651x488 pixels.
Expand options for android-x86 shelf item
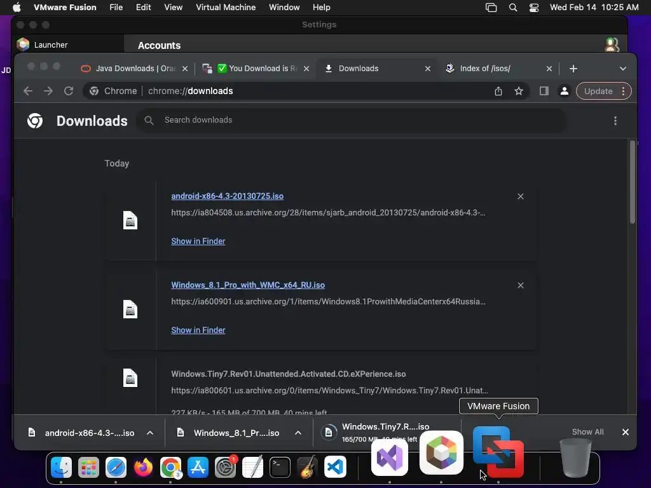point(150,433)
